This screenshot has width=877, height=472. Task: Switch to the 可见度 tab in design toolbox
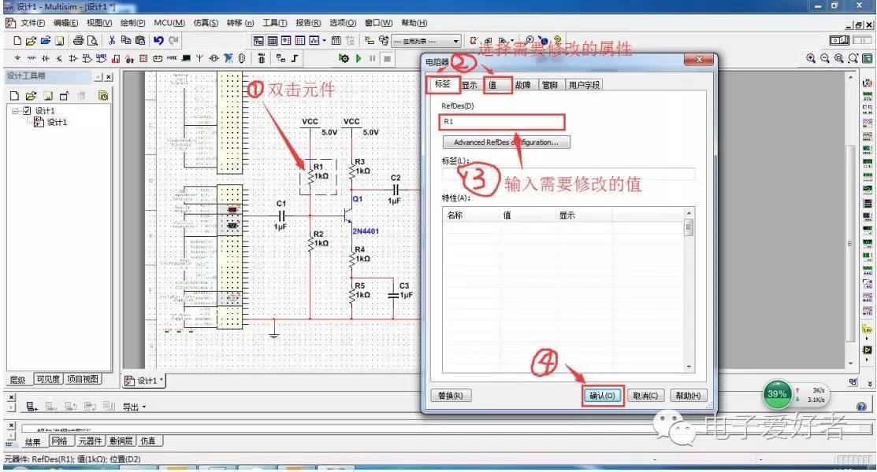(x=48, y=379)
